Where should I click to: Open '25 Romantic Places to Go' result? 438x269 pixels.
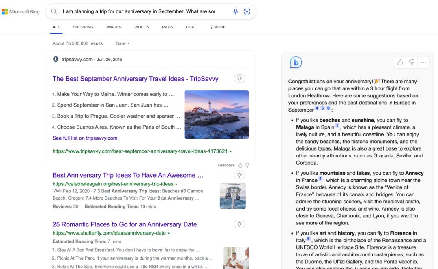[x=125, y=224]
